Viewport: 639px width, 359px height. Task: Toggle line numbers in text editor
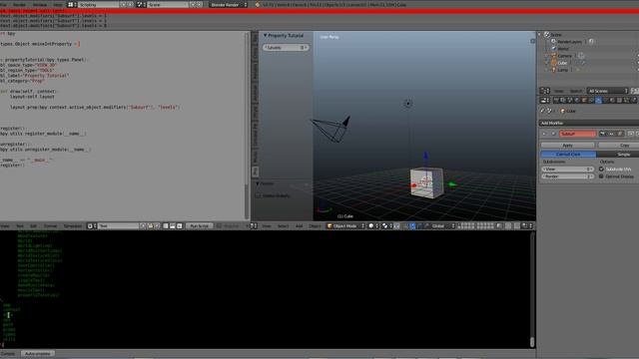166,226
